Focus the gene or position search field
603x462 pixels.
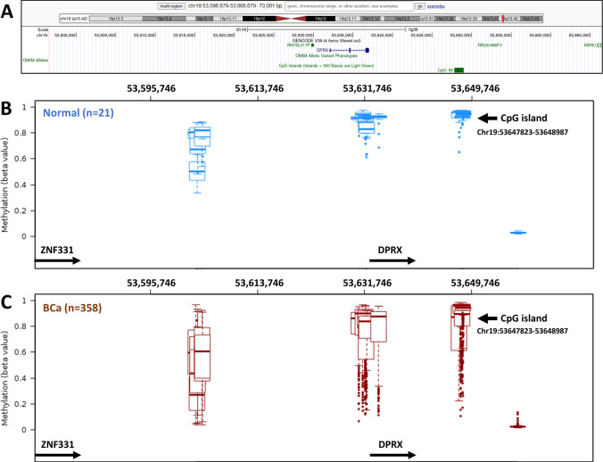click(349, 6)
